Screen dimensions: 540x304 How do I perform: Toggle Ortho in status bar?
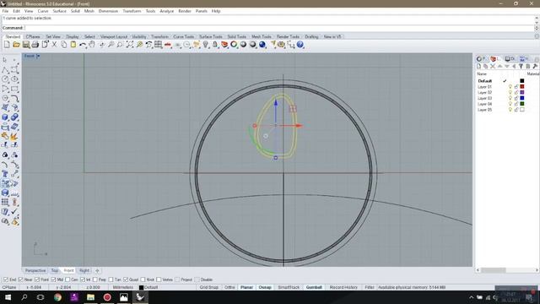coord(229,287)
